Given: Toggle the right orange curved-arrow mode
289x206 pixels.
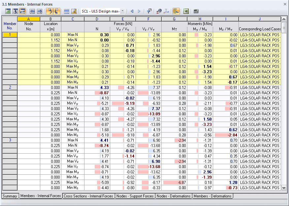Looking at the screenshot, I should point(55,11).
